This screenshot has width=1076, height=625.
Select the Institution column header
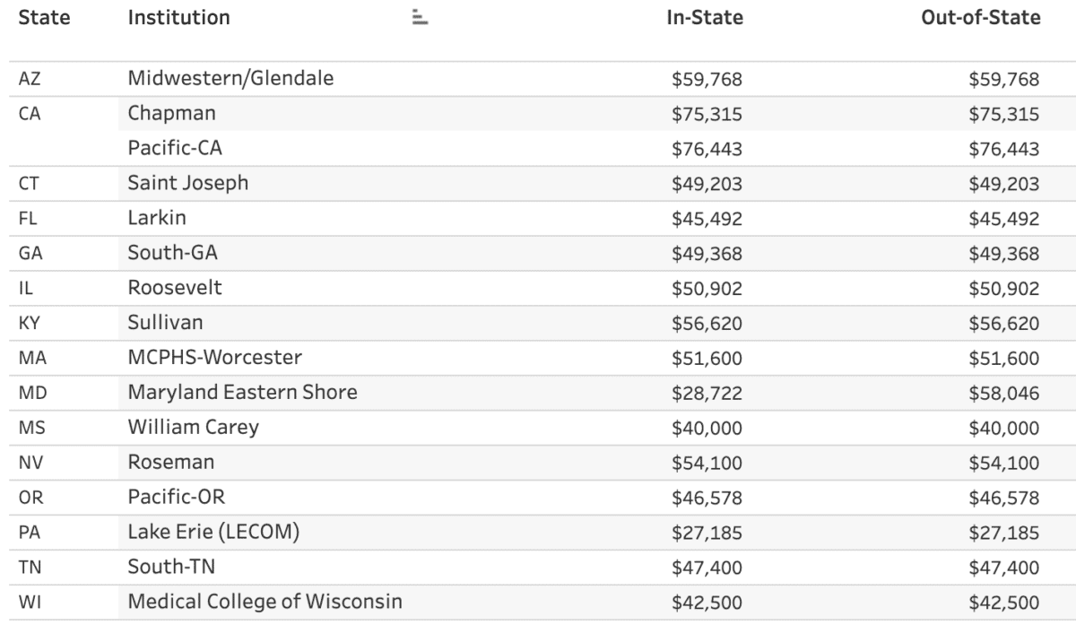[178, 17]
